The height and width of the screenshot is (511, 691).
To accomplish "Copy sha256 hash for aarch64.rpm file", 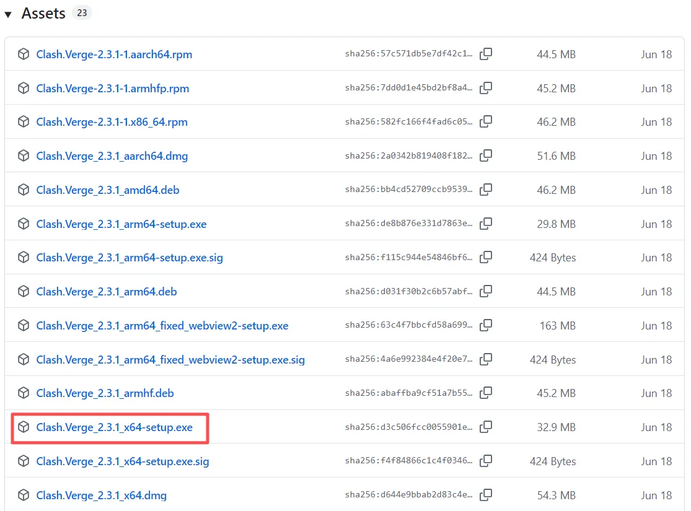I will click(486, 54).
